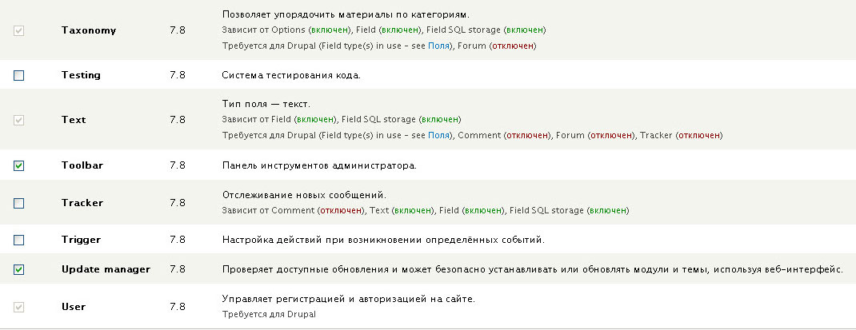The image size is (856, 330).
Task: Select the Trigger module name label
Action: tap(81, 240)
